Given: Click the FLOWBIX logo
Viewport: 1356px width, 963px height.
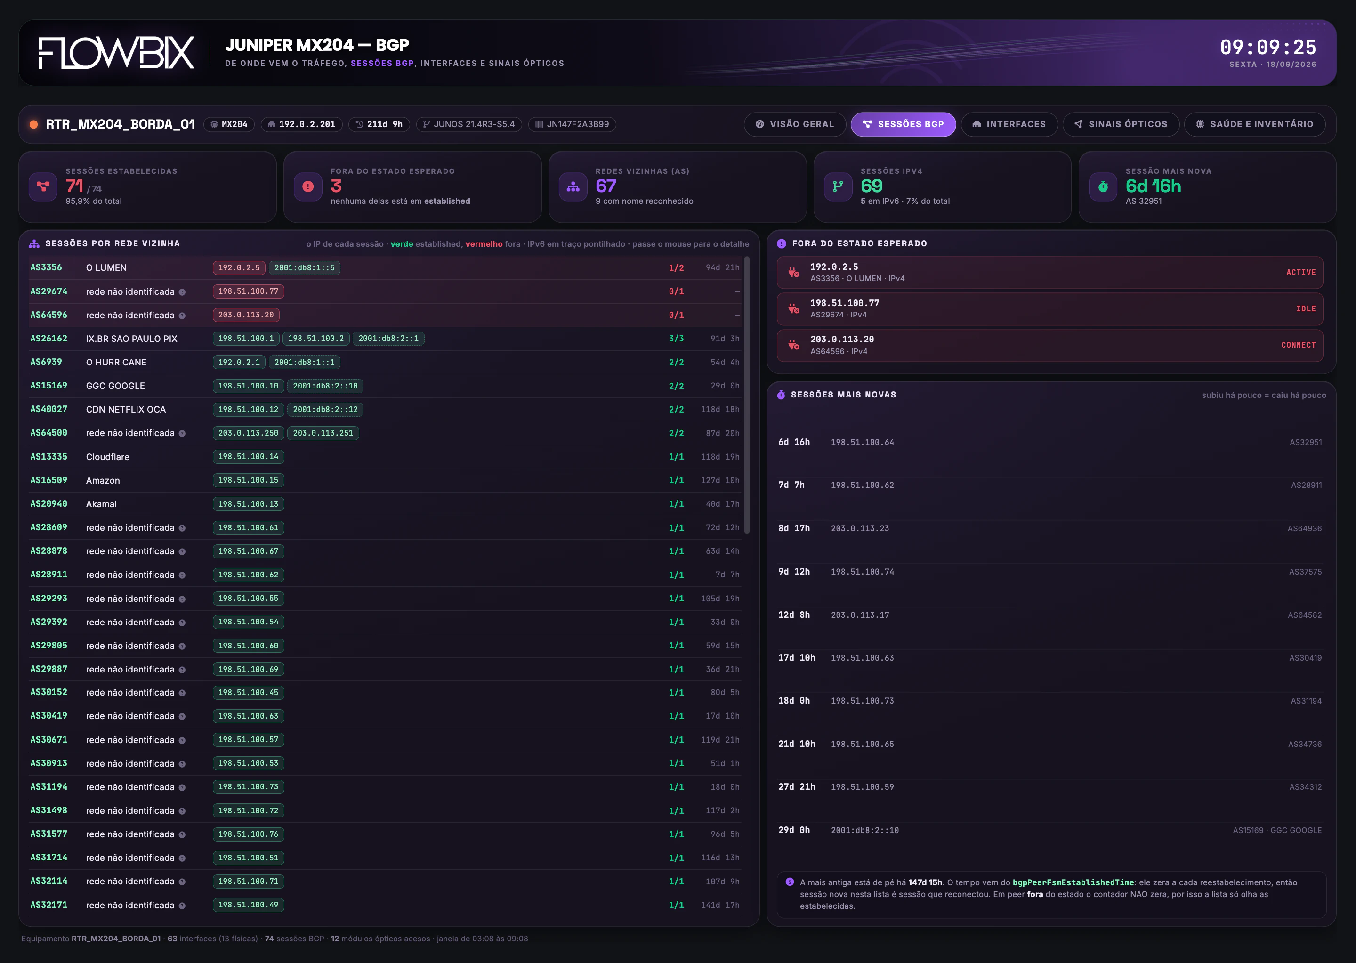Looking at the screenshot, I should pos(116,53).
